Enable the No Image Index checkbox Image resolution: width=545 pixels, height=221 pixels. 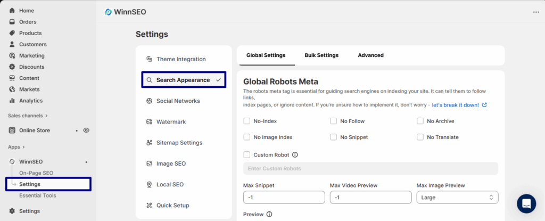point(247,137)
